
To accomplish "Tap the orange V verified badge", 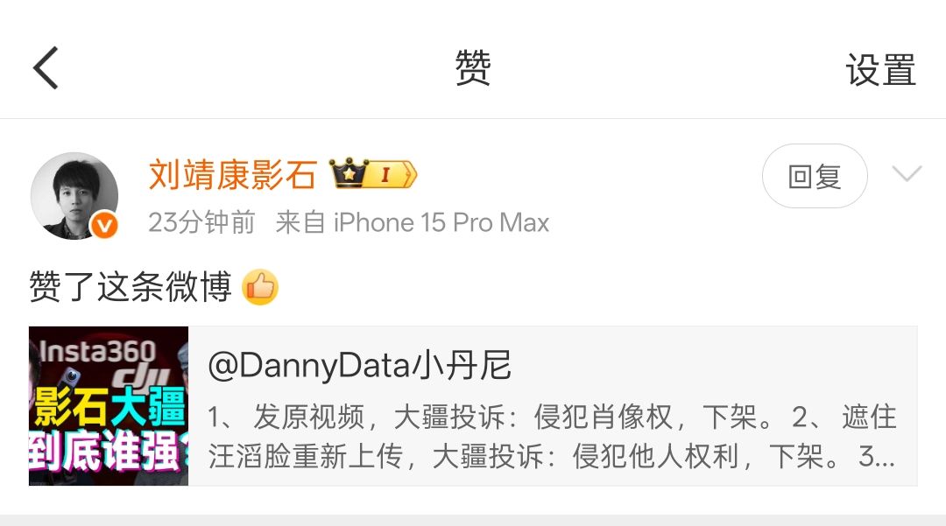I will point(104,225).
